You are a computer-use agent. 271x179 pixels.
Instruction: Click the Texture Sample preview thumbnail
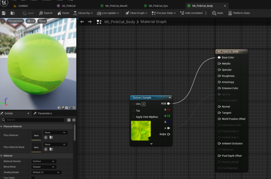[141, 131]
